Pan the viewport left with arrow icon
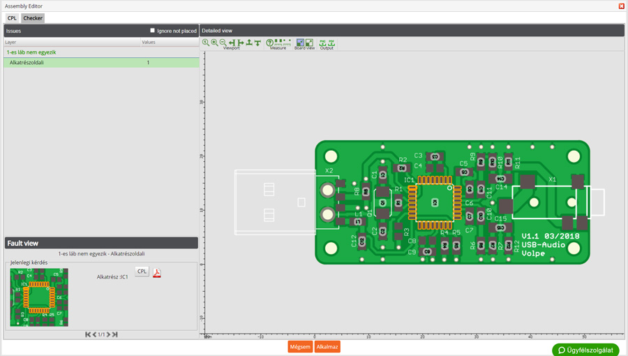628x356 pixels. pos(232,43)
